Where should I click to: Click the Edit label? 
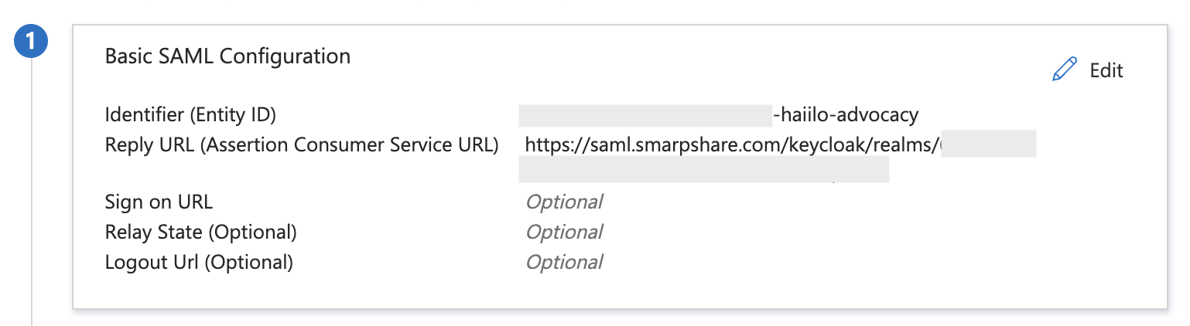1106,70
